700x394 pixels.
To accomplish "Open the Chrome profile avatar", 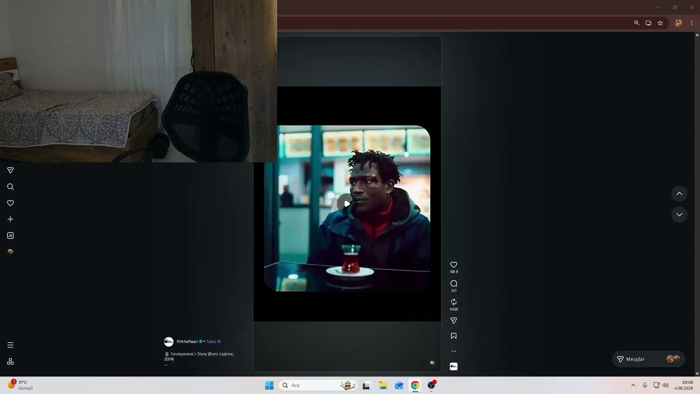I will point(679,23).
